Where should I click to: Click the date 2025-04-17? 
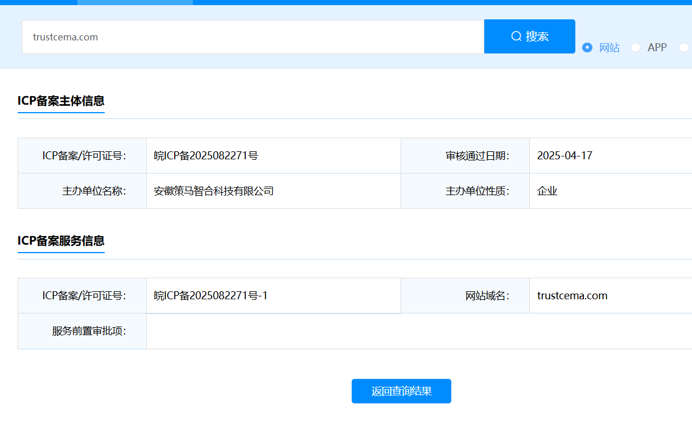coord(565,155)
